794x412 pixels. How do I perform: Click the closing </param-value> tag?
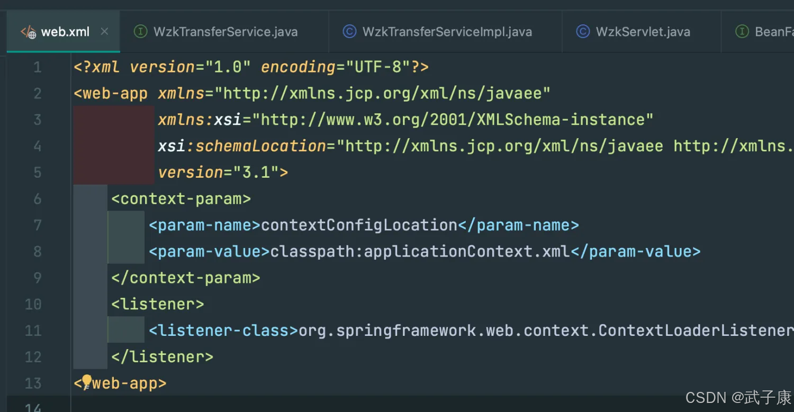pos(636,251)
